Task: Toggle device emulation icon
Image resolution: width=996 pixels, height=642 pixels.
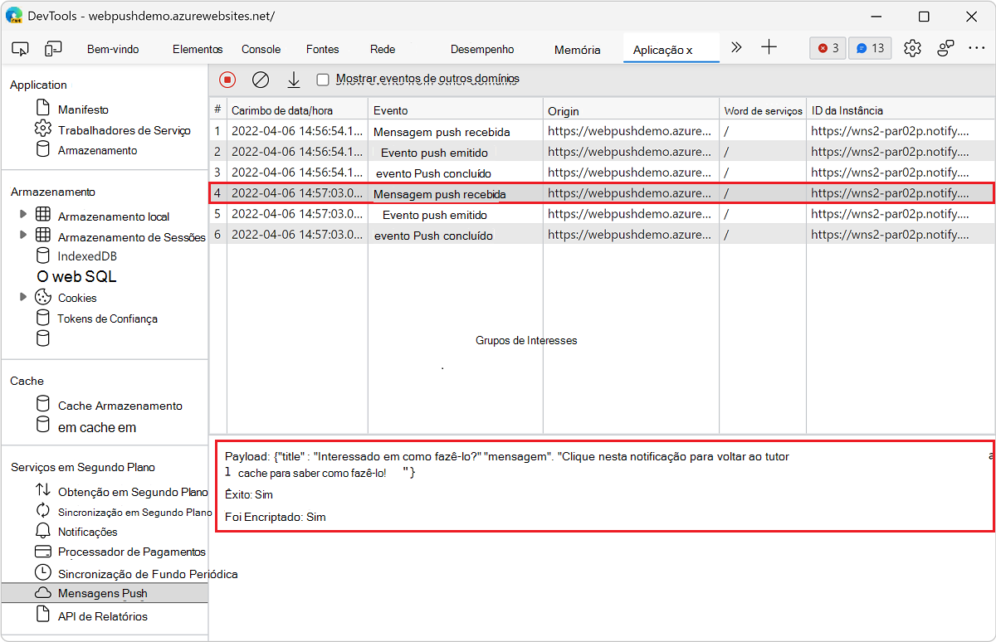Action: (x=53, y=49)
